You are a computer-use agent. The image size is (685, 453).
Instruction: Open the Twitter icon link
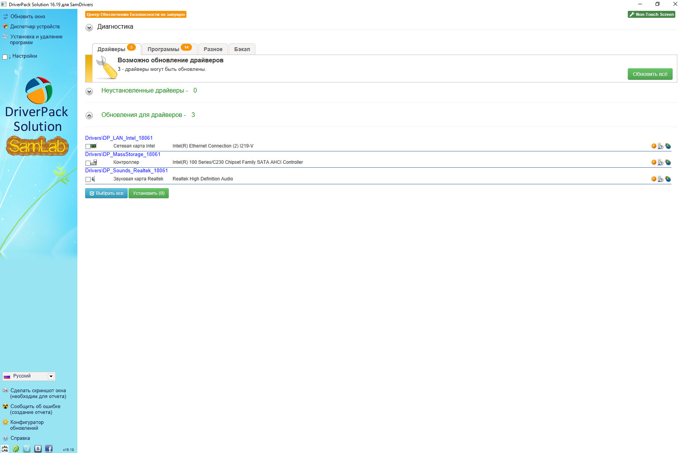[27, 449]
